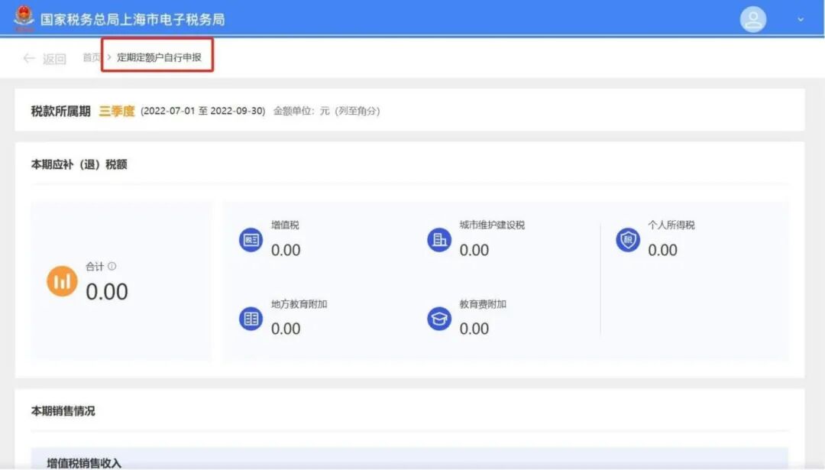Click the 增值税 icon
The width and height of the screenshot is (825, 470).
pyautogui.click(x=251, y=240)
